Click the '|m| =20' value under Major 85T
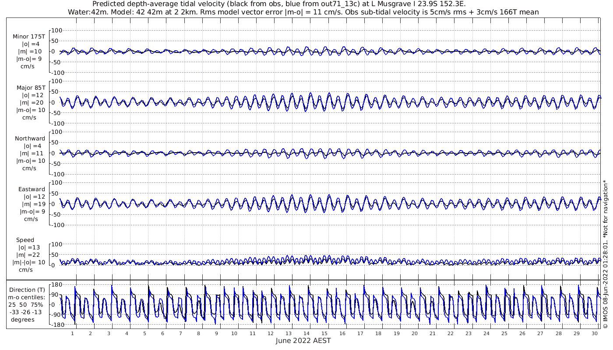 pyautogui.click(x=31, y=102)
